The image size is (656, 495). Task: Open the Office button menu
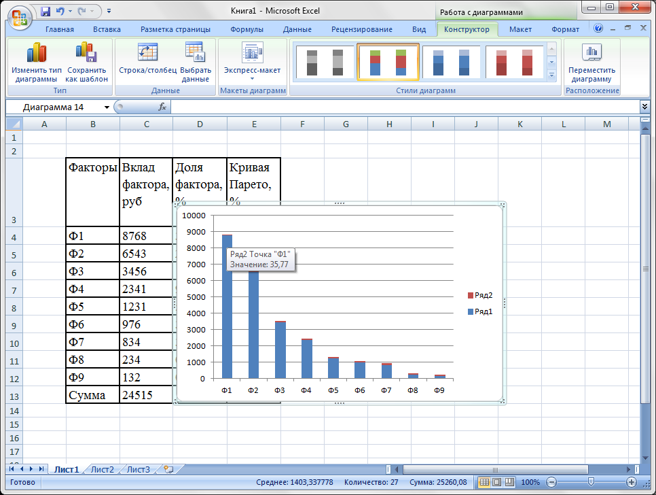point(20,18)
